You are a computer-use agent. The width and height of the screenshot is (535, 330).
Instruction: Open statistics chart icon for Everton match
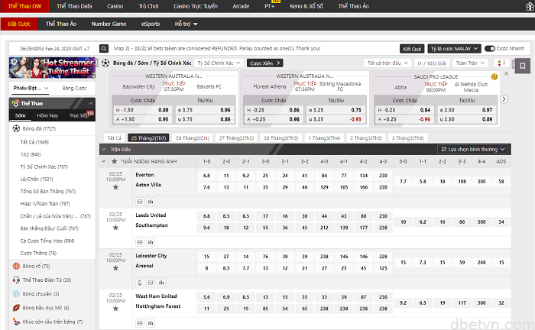(x=151, y=202)
